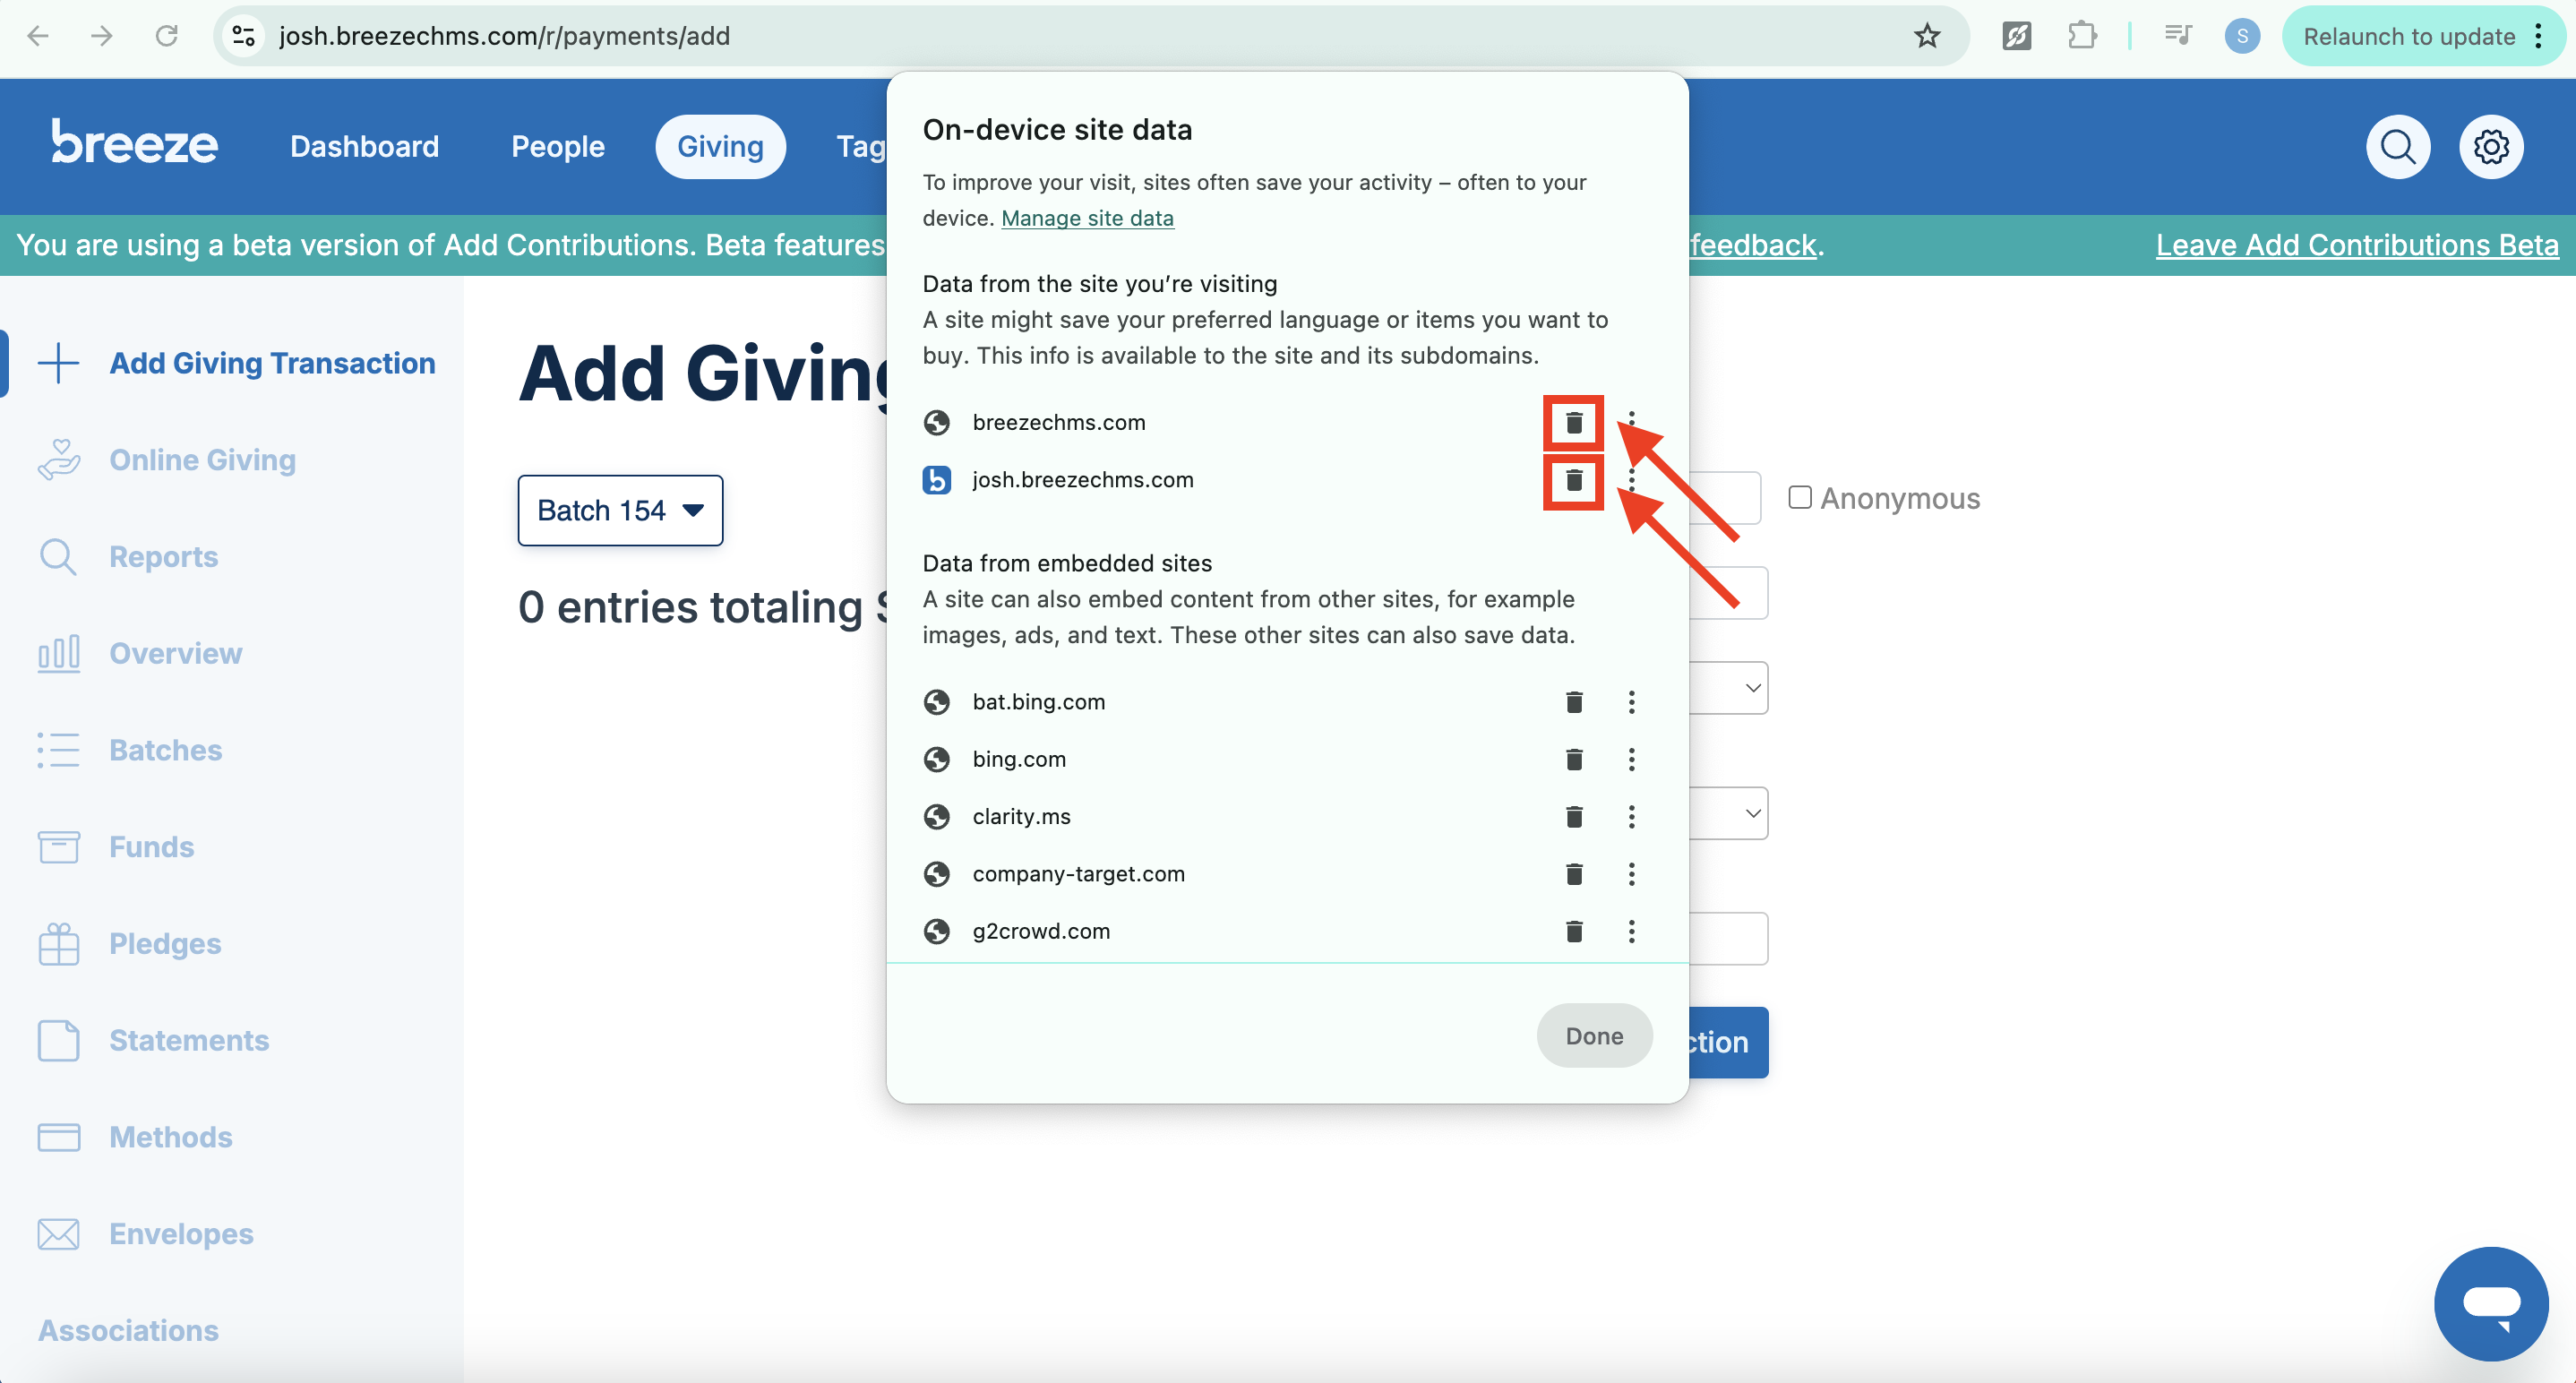The height and width of the screenshot is (1383, 2576).
Task: Open Pledges in sidebar
Action: (x=129, y=944)
